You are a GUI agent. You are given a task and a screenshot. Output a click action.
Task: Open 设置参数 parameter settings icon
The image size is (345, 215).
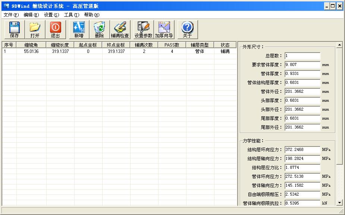click(x=143, y=29)
